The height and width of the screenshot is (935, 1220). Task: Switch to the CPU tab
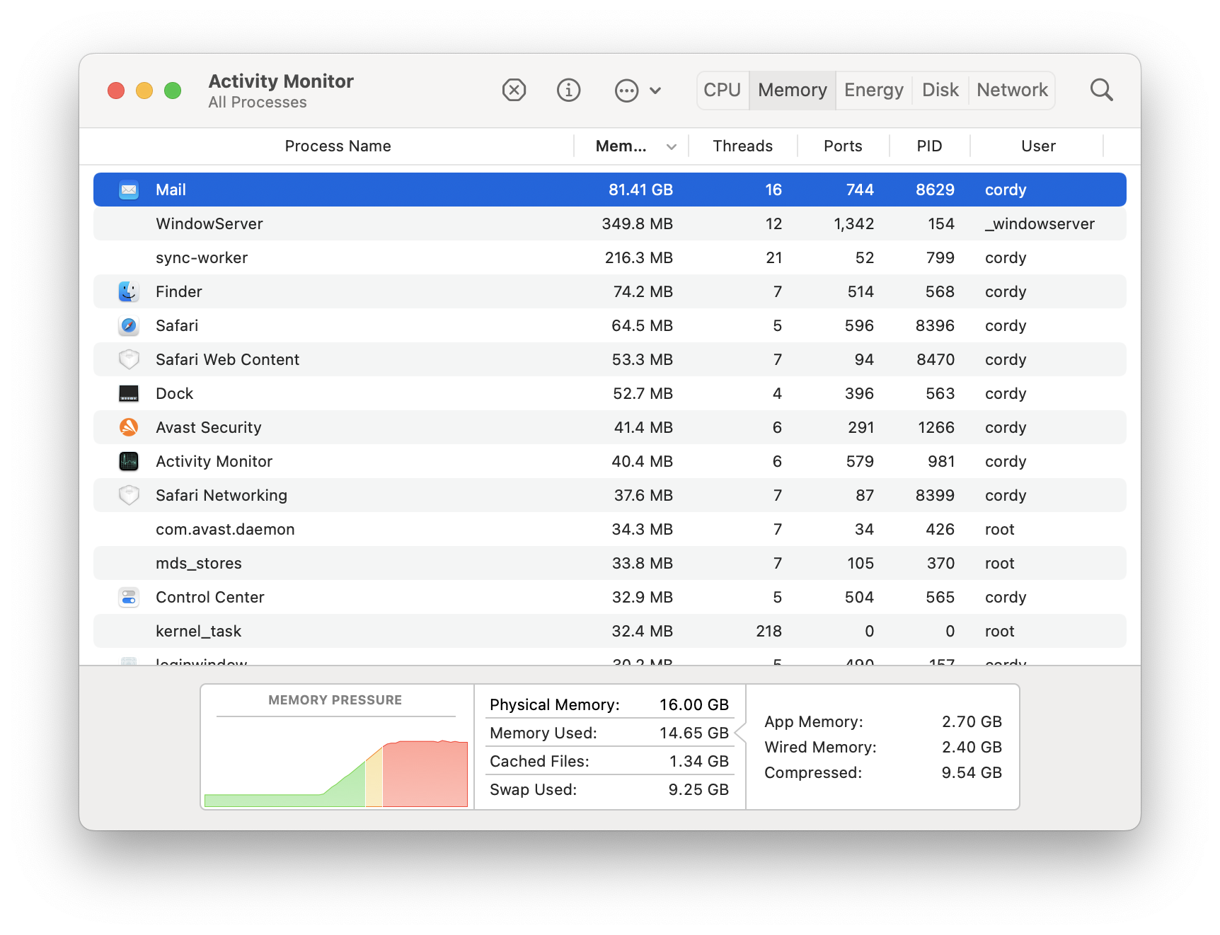pyautogui.click(x=723, y=91)
